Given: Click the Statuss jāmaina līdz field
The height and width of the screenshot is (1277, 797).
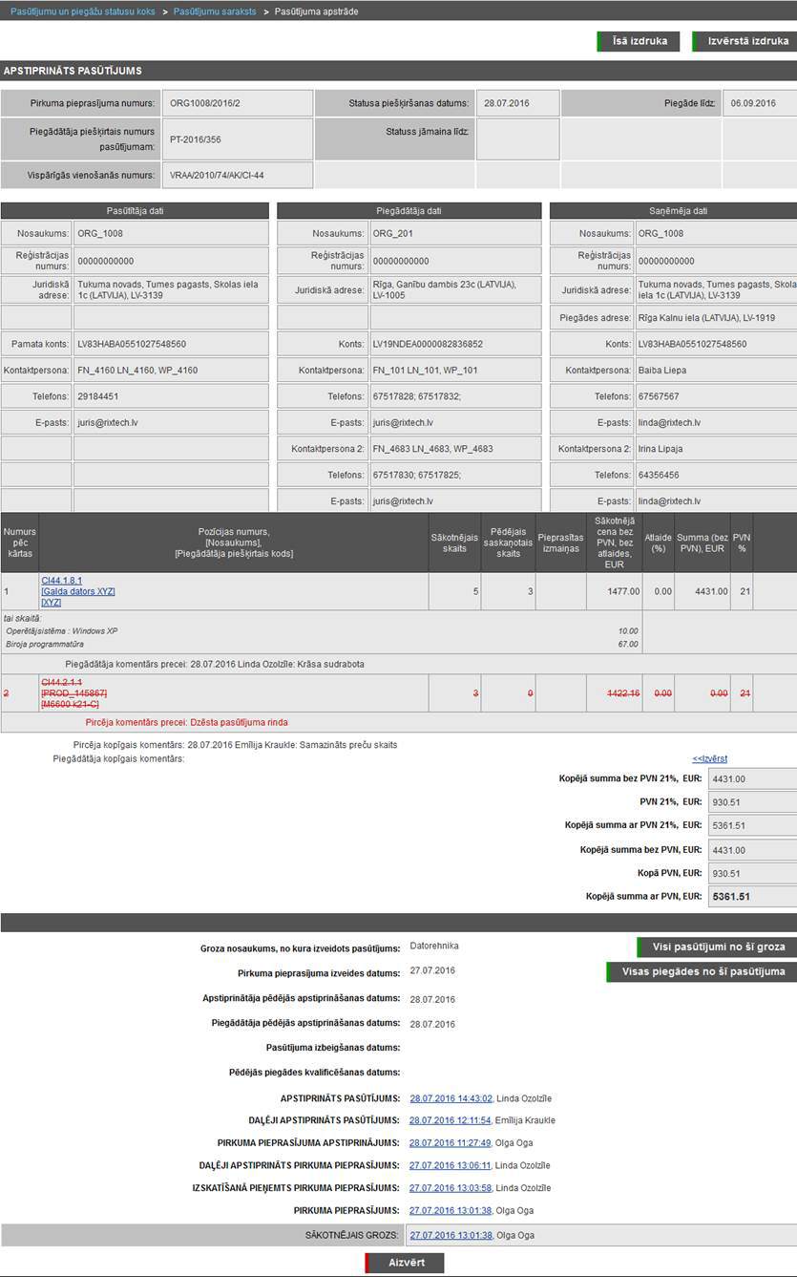Looking at the screenshot, I should [x=516, y=139].
